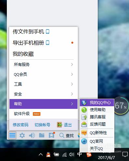Click the phone icon beside 传文件到手机

[48, 31]
